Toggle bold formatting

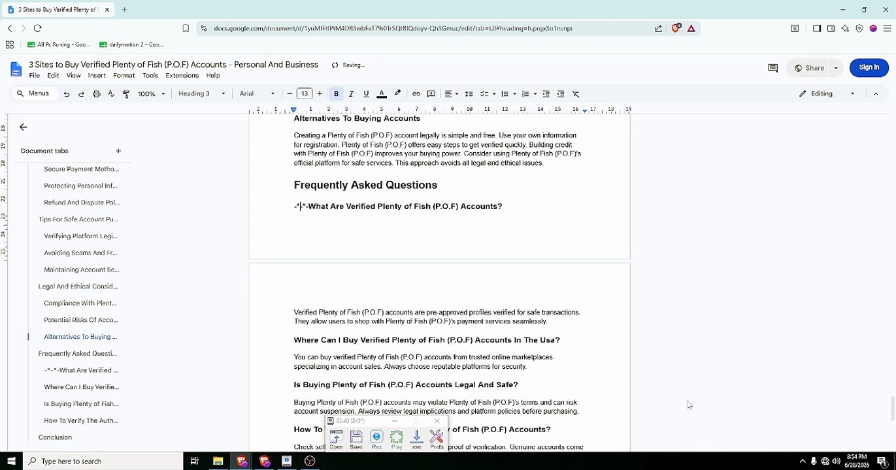pyautogui.click(x=337, y=94)
